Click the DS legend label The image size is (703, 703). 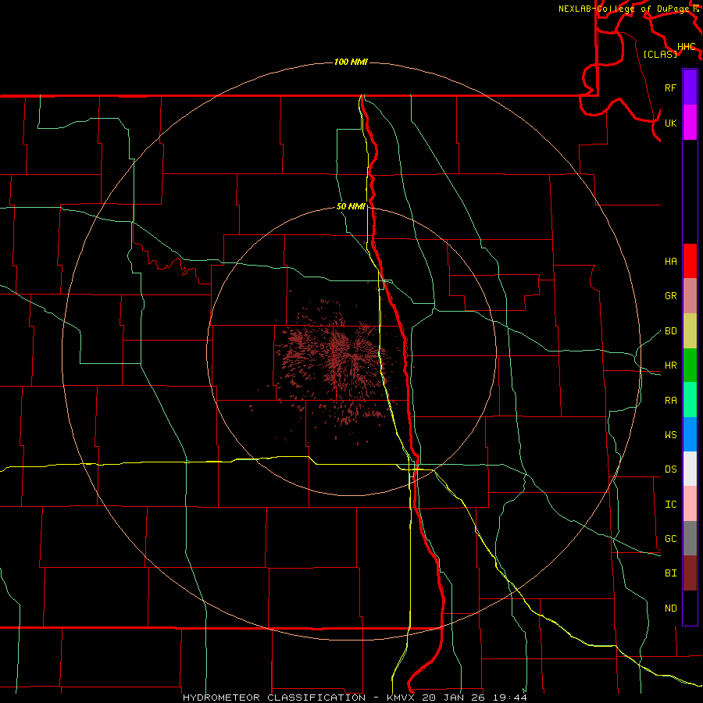pyautogui.click(x=670, y=469)
